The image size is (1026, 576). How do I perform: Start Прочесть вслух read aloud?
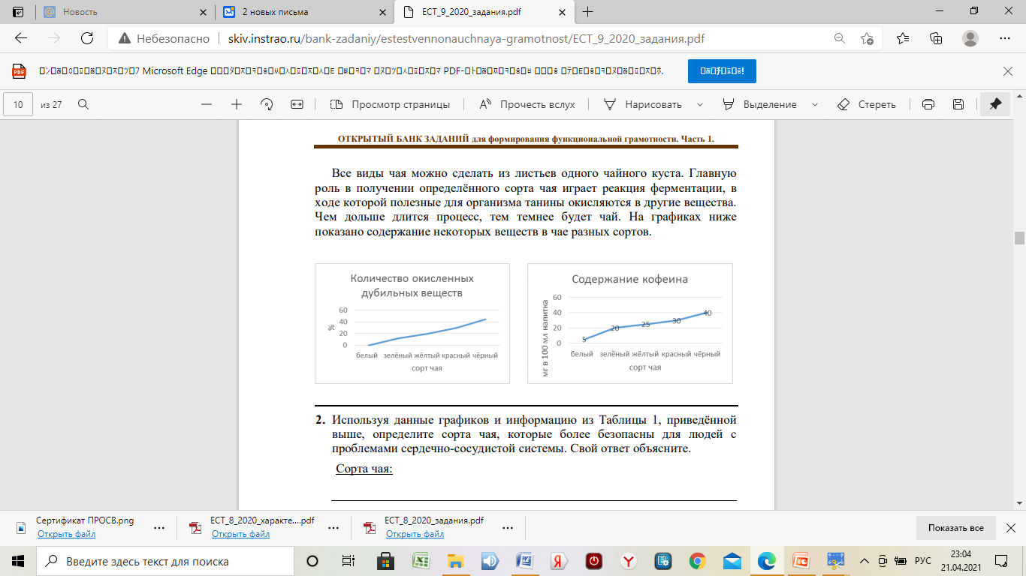(x=527, y=104)
